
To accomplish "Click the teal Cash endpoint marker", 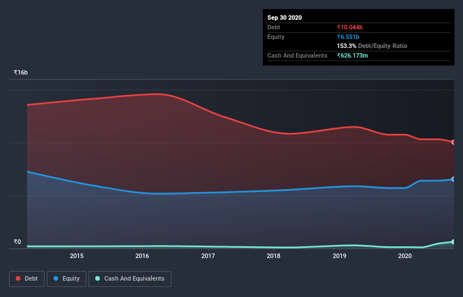I will [453, 242].
